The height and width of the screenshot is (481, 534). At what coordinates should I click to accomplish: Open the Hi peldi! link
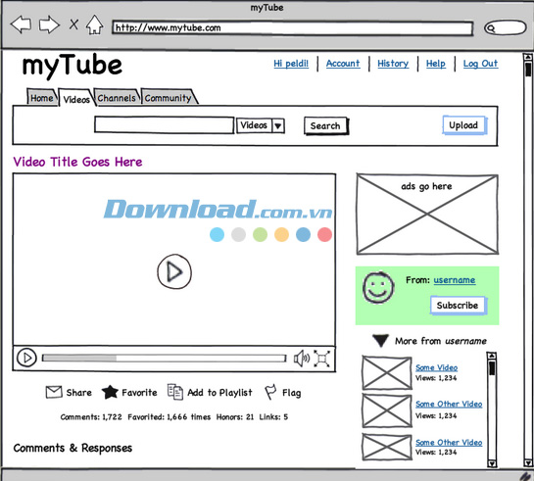coord(291,64)
